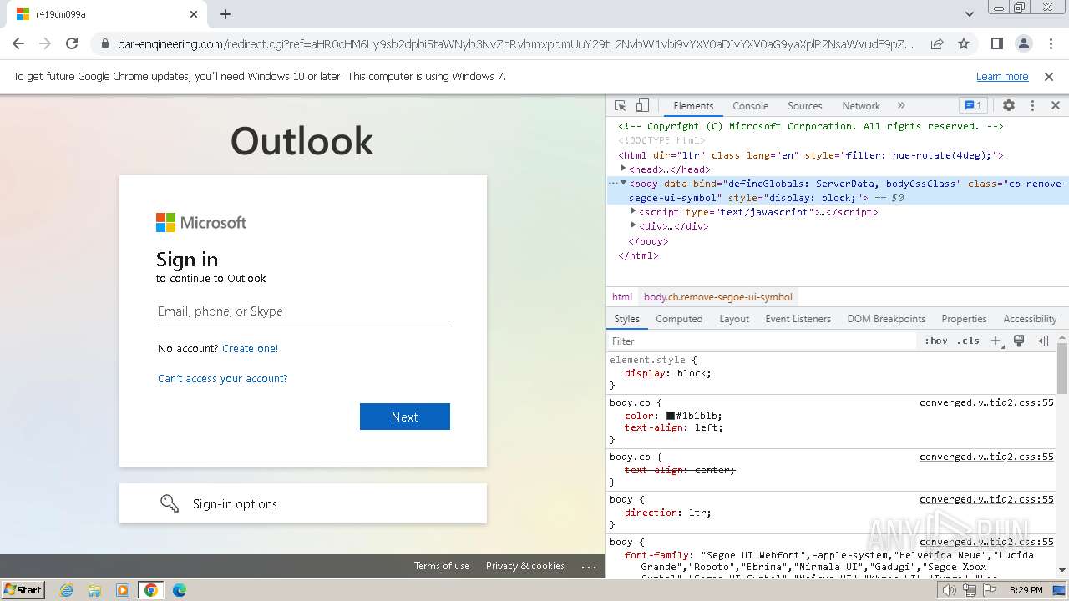This screenshot has width=1069, height=601.
Task: Open Privacy & cookies link
Action: click(525, 566)
